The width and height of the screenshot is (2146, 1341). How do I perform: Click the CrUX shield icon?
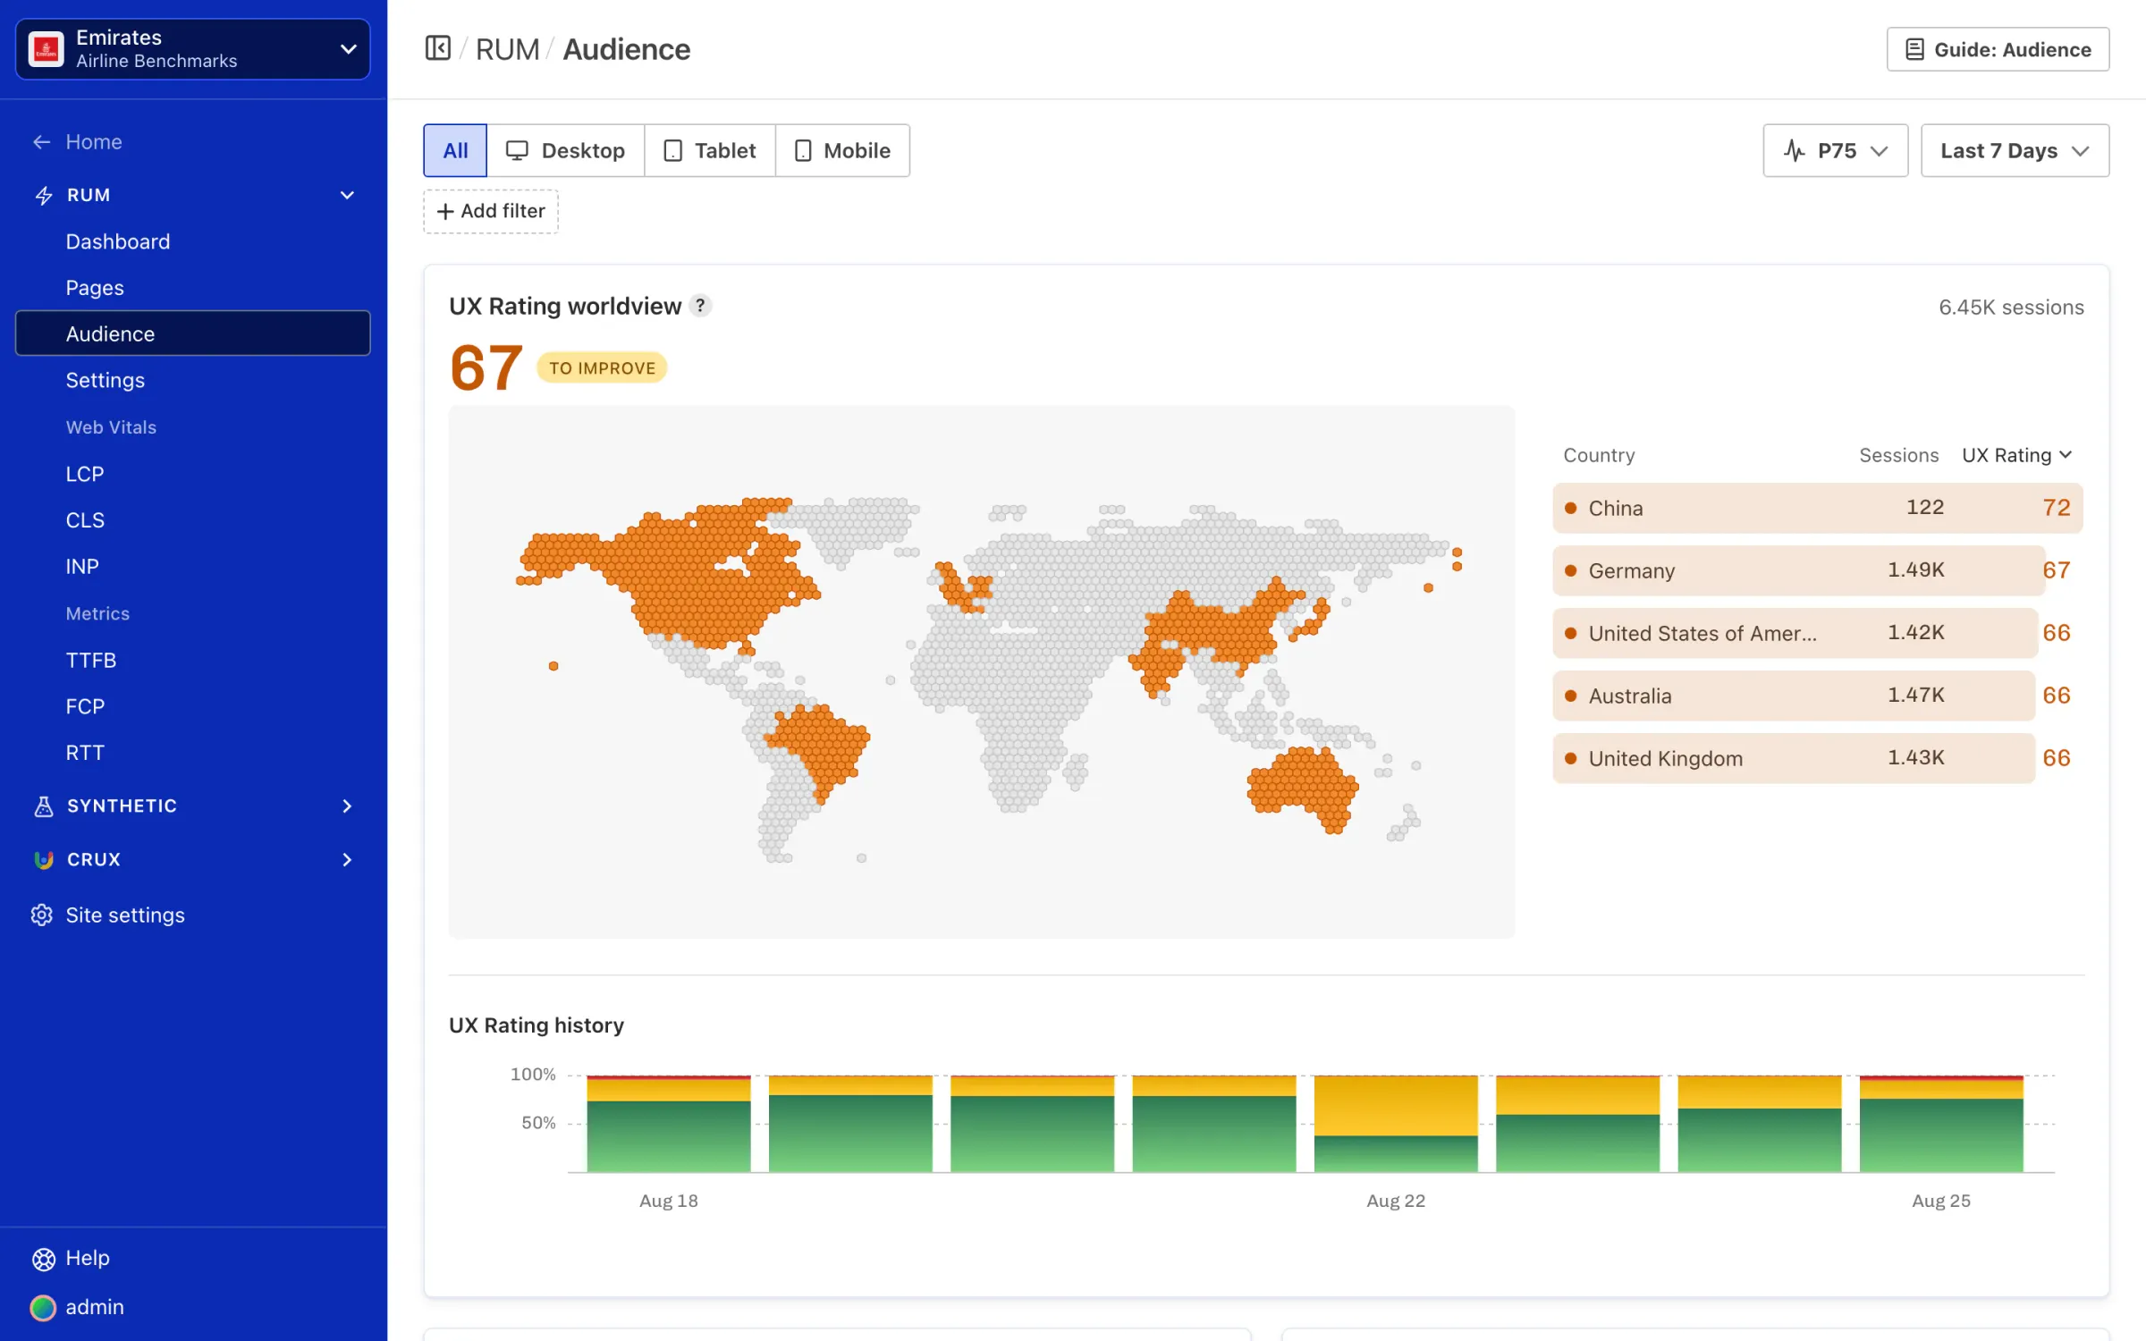[44, 860]
